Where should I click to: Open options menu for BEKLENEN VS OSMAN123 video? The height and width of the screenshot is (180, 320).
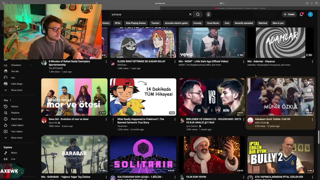coord(243,119)
